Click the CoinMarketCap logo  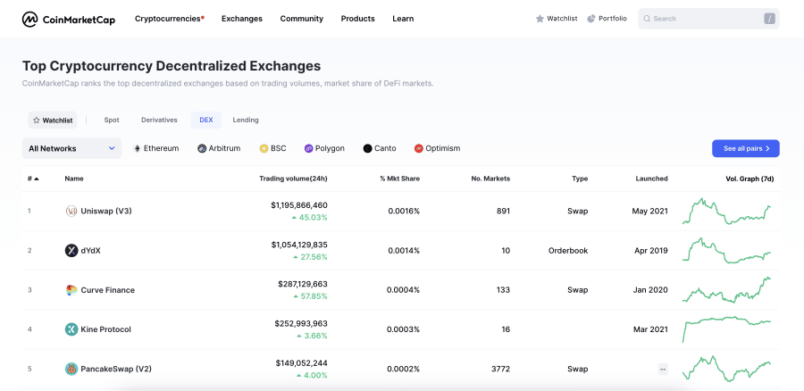pos(69,19)
